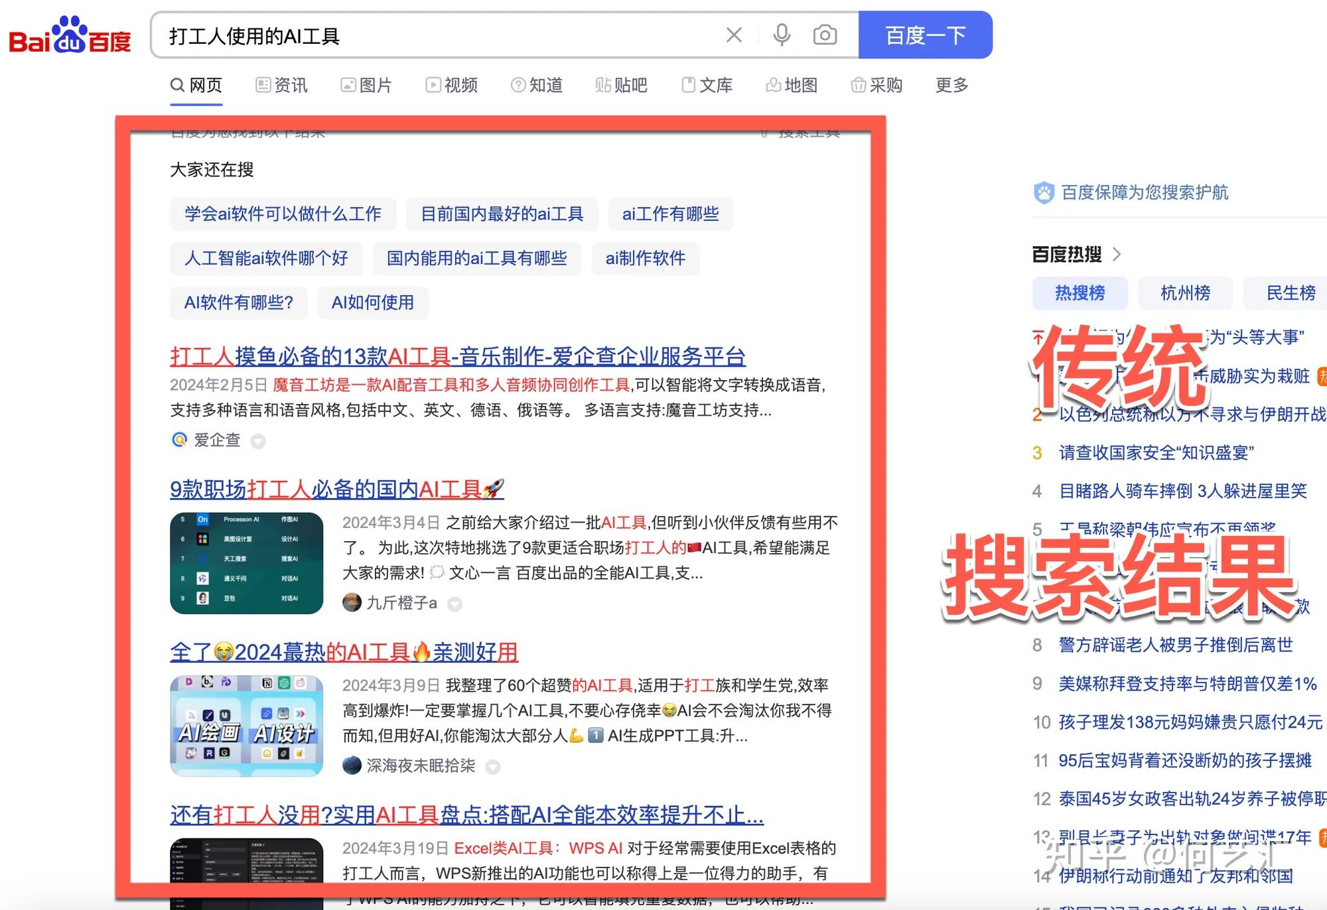Open the 九斤橙子a author link

click(401, 603)
